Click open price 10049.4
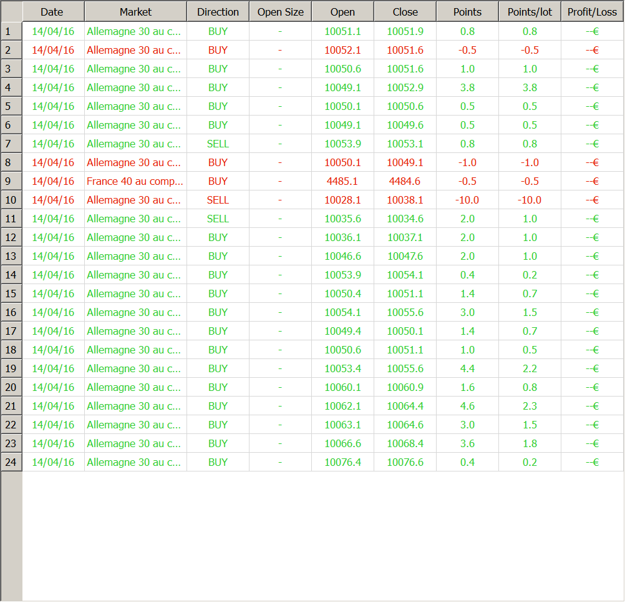This screenshot has height=602, width=625. (x=343, y=331)
